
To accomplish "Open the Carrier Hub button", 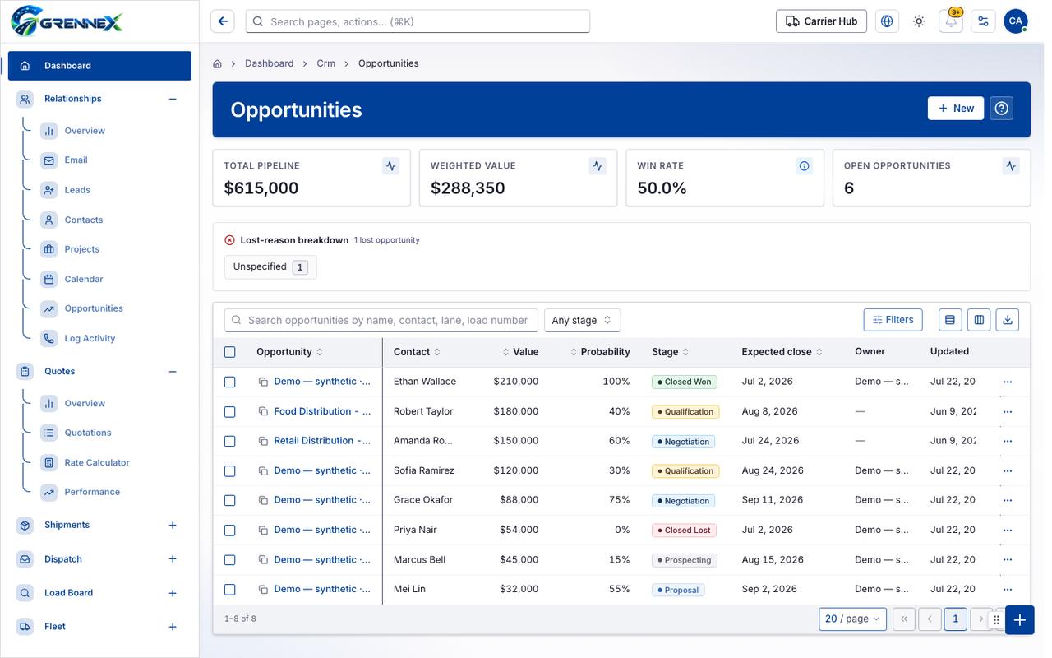I will point(821,21).
